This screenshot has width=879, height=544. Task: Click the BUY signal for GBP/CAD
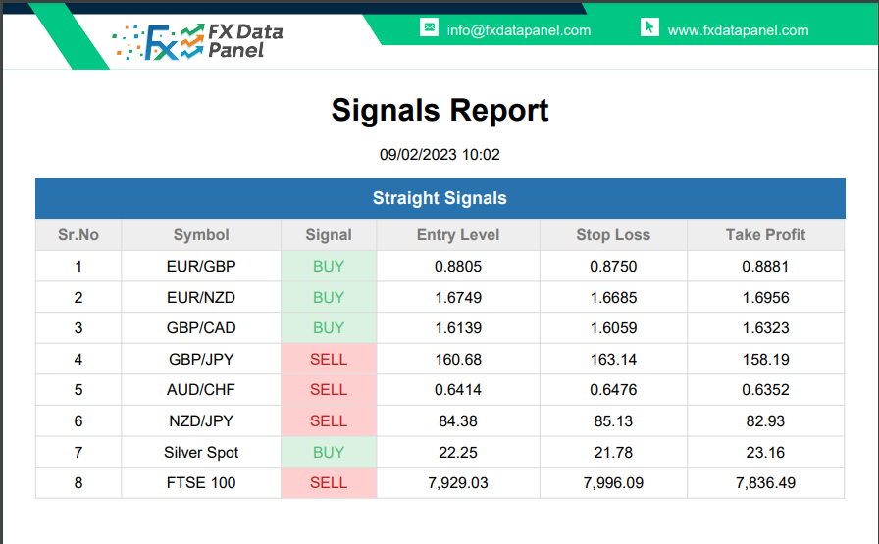329,327
